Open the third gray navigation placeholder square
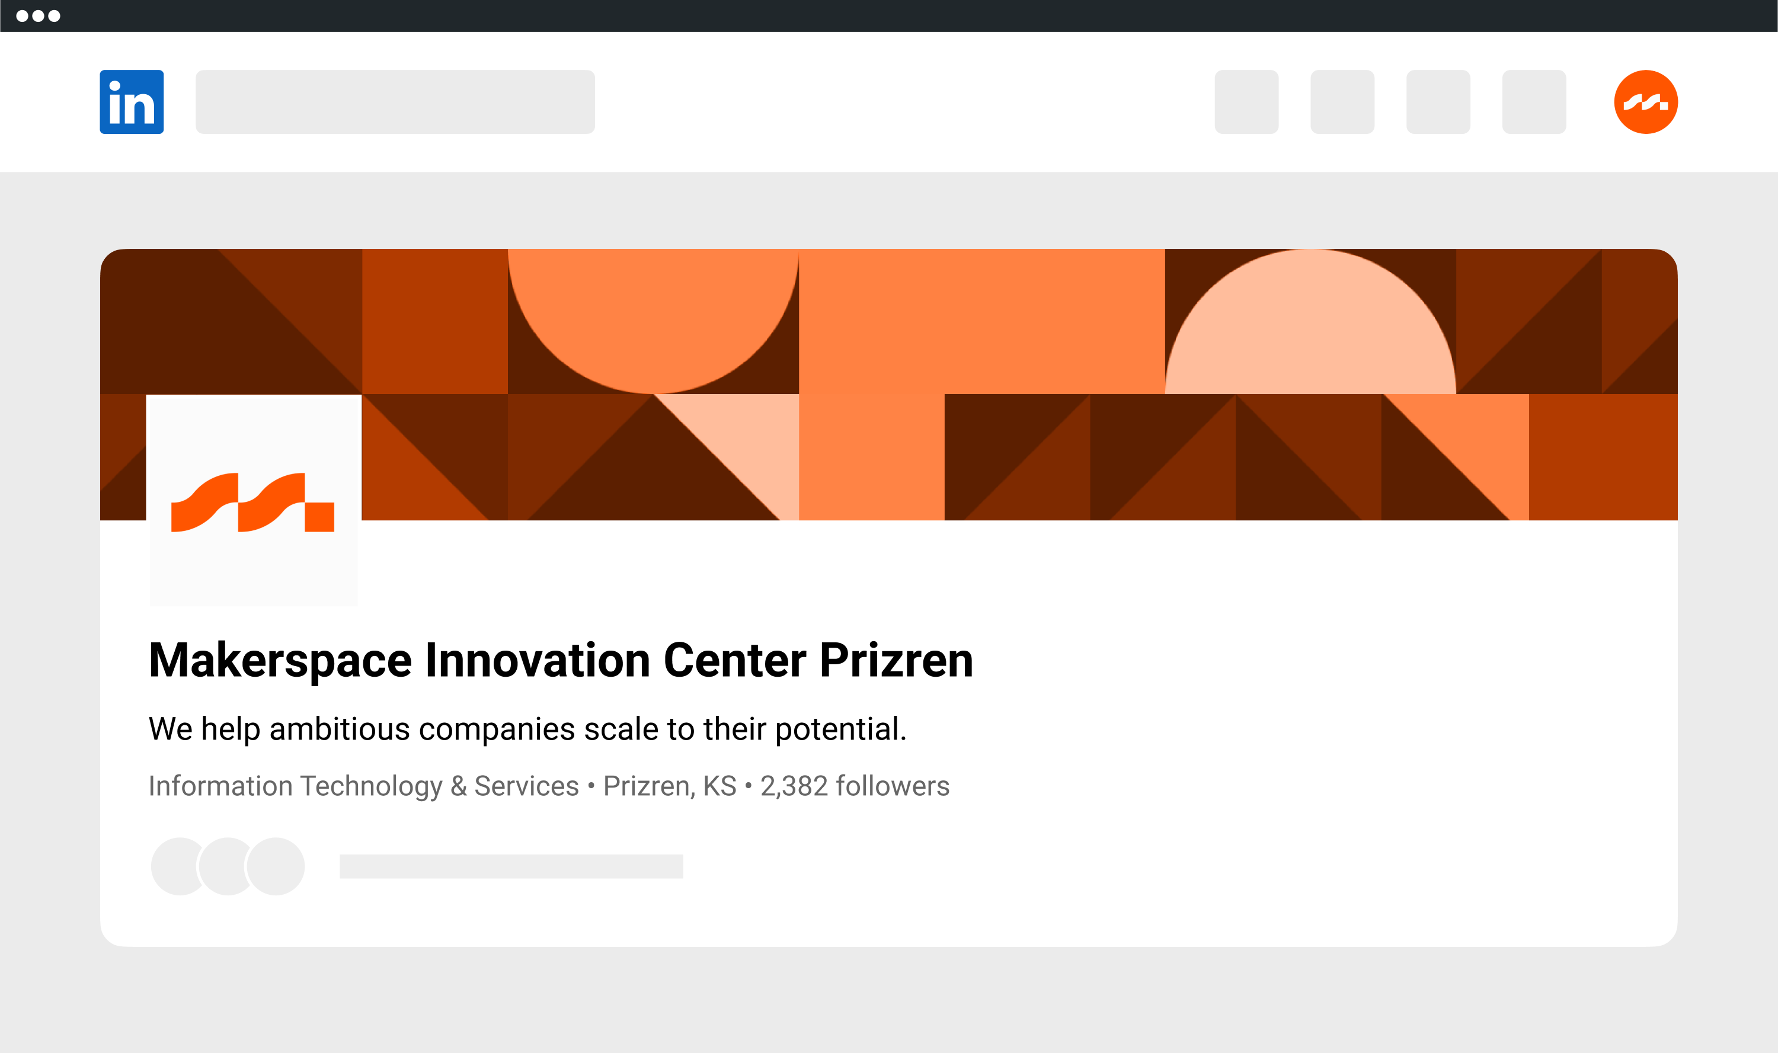Screen dimensions: 1778x1053 tap(1437, 101)
